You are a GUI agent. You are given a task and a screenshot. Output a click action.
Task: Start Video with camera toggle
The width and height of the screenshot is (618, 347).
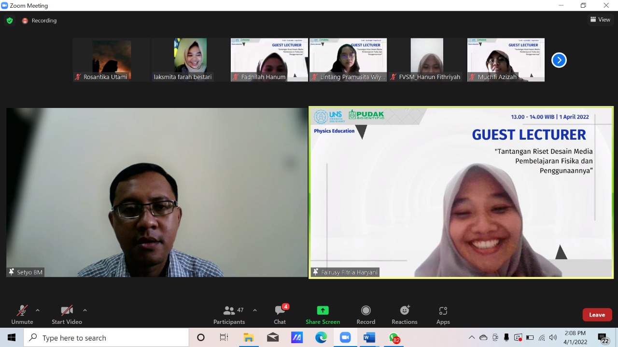(x=67, y=314)
